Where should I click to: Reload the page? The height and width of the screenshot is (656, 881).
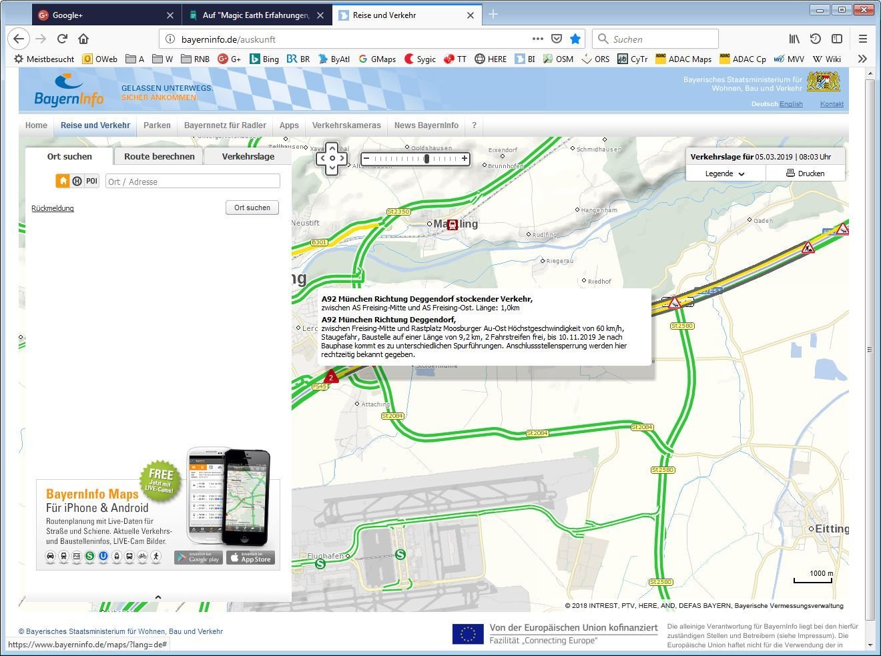coord(62,39)
